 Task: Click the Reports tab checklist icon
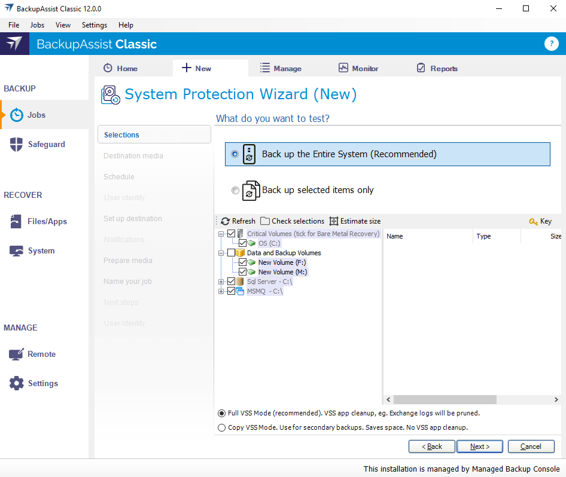point(421,68)
